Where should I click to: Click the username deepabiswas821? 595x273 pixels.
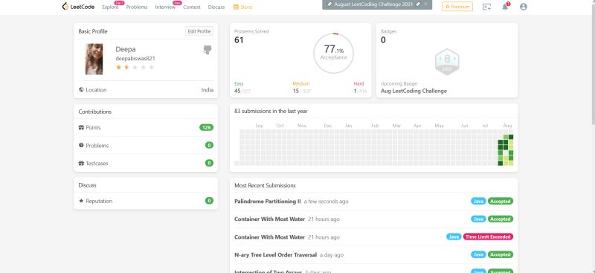click(135, 59)
